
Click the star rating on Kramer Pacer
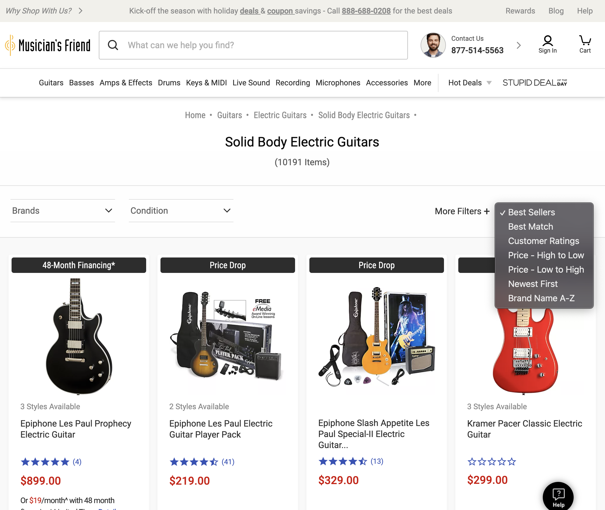tap(491, 462)
